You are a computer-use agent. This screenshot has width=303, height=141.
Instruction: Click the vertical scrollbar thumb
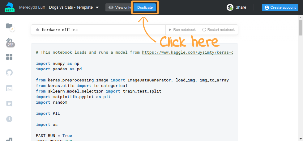pyautogui.click(x=301, y=27)
